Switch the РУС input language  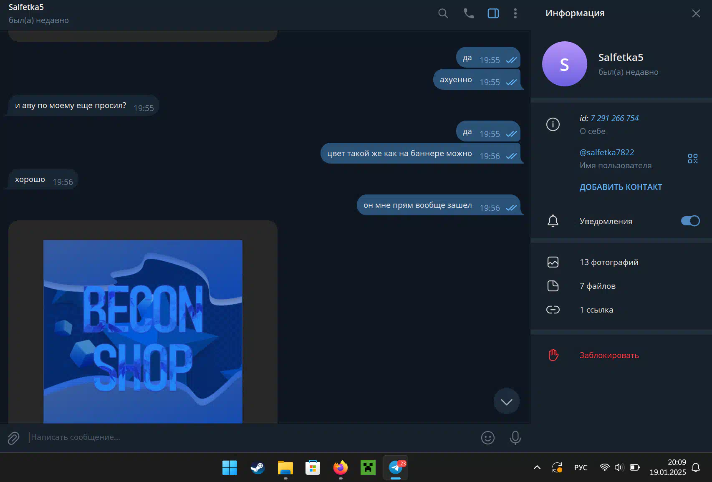[x=581, y=468]
